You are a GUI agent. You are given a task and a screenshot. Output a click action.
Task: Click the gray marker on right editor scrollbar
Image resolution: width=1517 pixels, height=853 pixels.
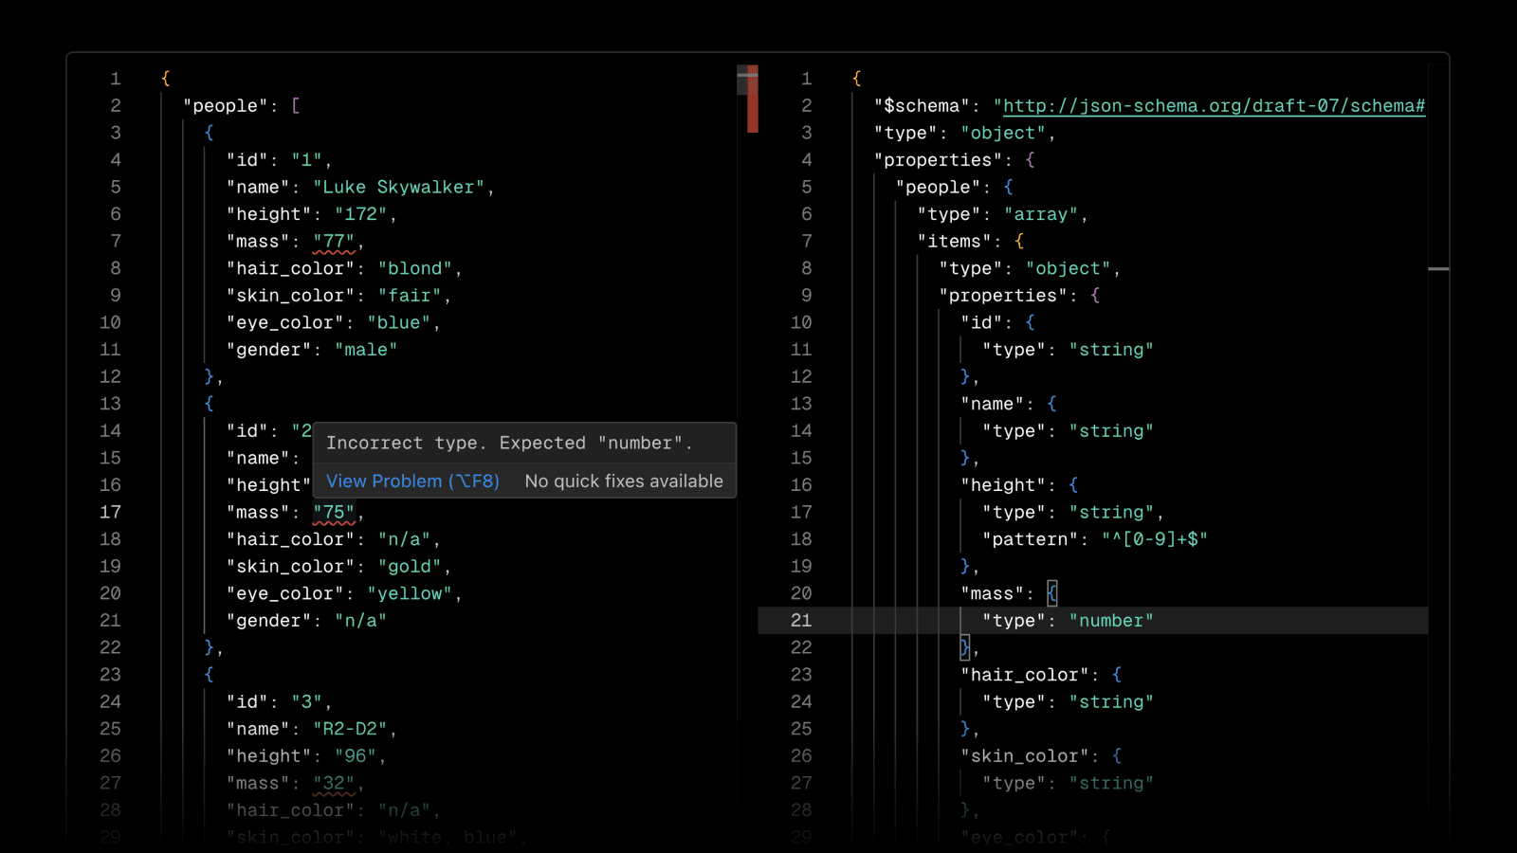(1438, 269)
